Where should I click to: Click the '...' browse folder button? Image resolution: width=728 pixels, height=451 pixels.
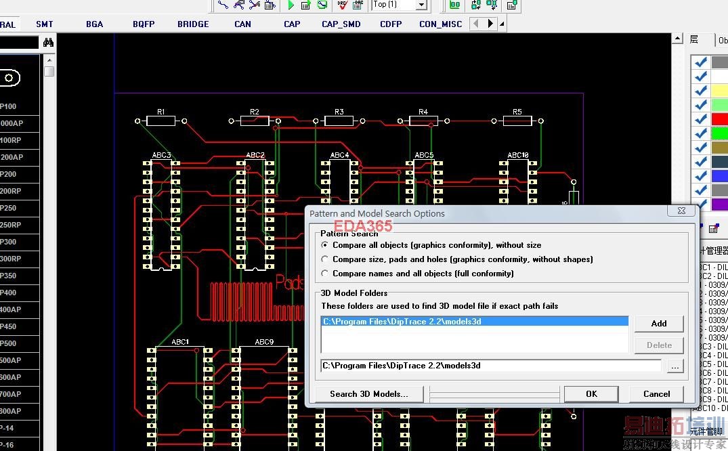click(x=674, y=366)
